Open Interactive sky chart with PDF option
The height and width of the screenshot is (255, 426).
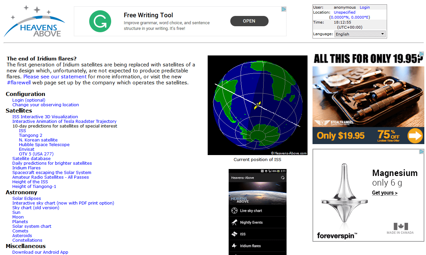[x=63, y=203]
